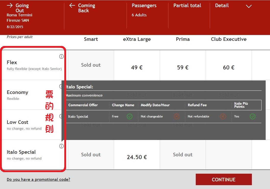Viewport: 270px width, 189px height.
Task: Click the Club Executive column header
Action: (229, 39)
